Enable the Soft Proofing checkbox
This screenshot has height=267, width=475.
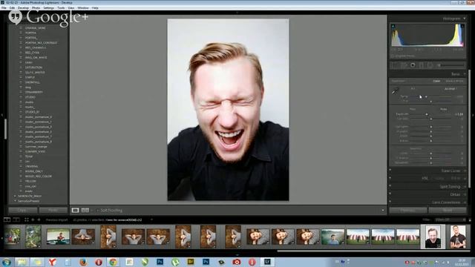[97, 210]
